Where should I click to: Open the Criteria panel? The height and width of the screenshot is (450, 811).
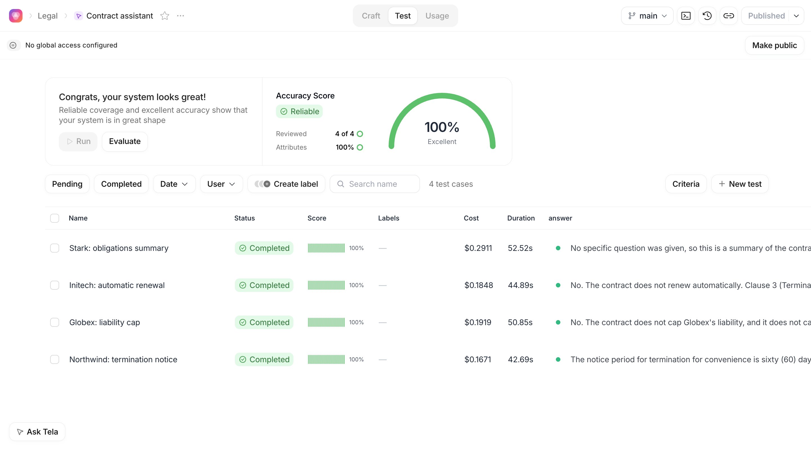click(686, 184)
